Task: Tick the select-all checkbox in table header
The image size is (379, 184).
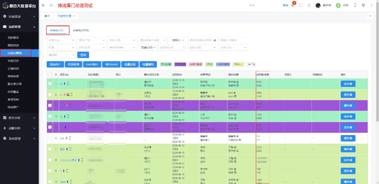Action: pos(50,75)
